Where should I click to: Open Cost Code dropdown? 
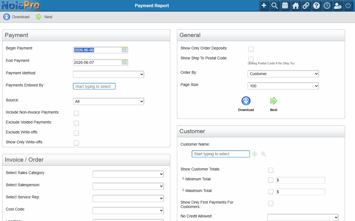[128, 211]
